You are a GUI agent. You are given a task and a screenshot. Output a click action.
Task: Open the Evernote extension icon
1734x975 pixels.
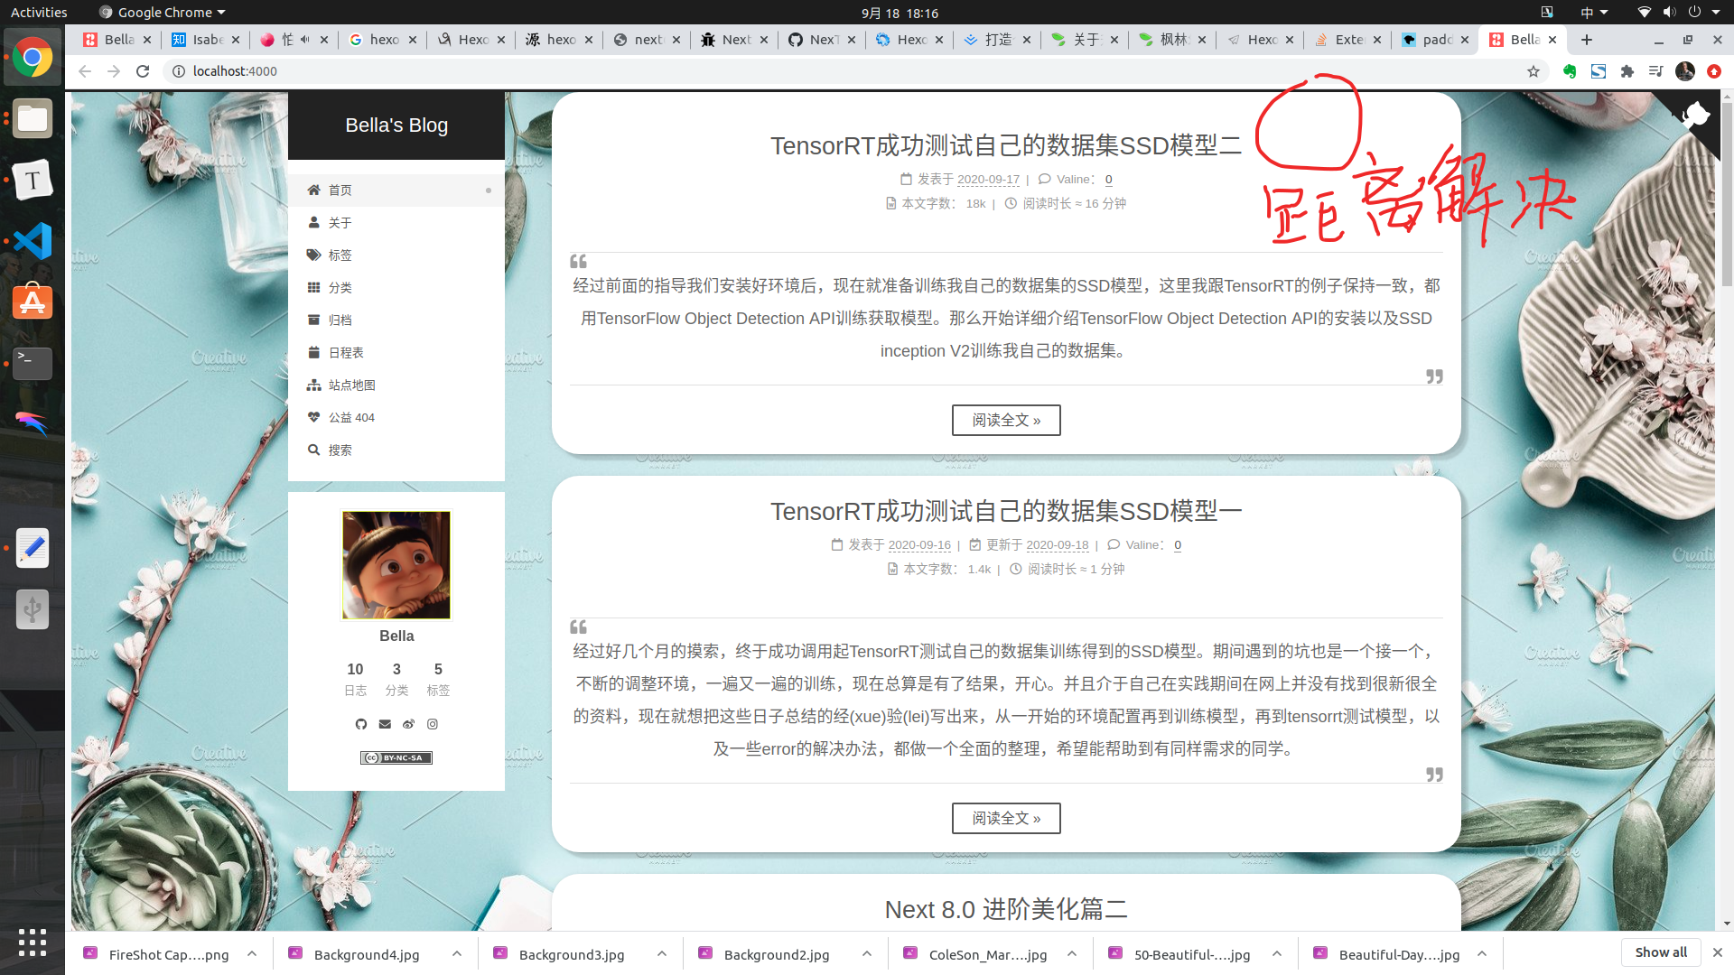tap(1570, 71)
